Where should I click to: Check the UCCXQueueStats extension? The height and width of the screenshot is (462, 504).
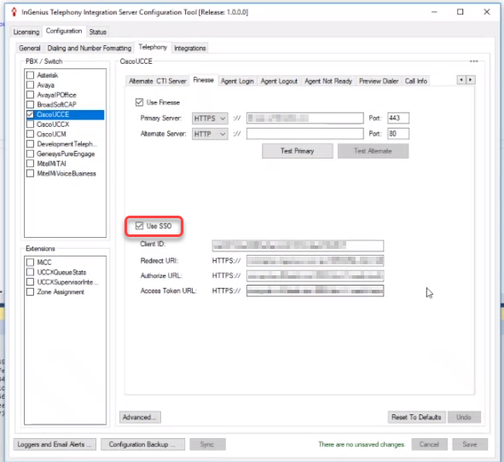click(x=30, y=272)
